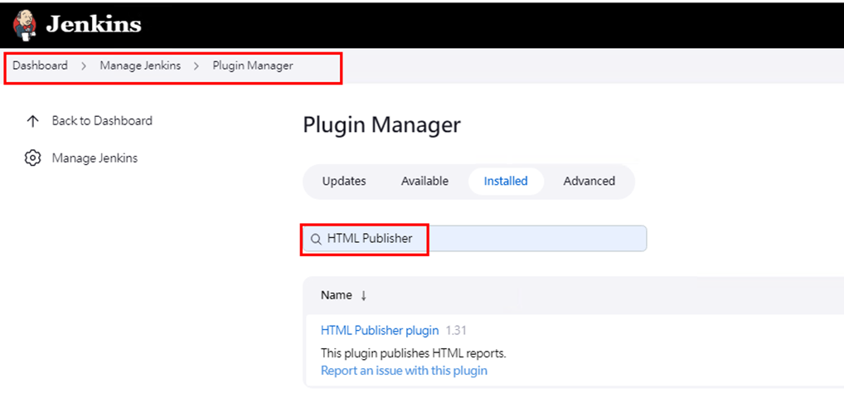Click the sort arrow beside Name
844x403 pixels.
[x=363, y=295]
